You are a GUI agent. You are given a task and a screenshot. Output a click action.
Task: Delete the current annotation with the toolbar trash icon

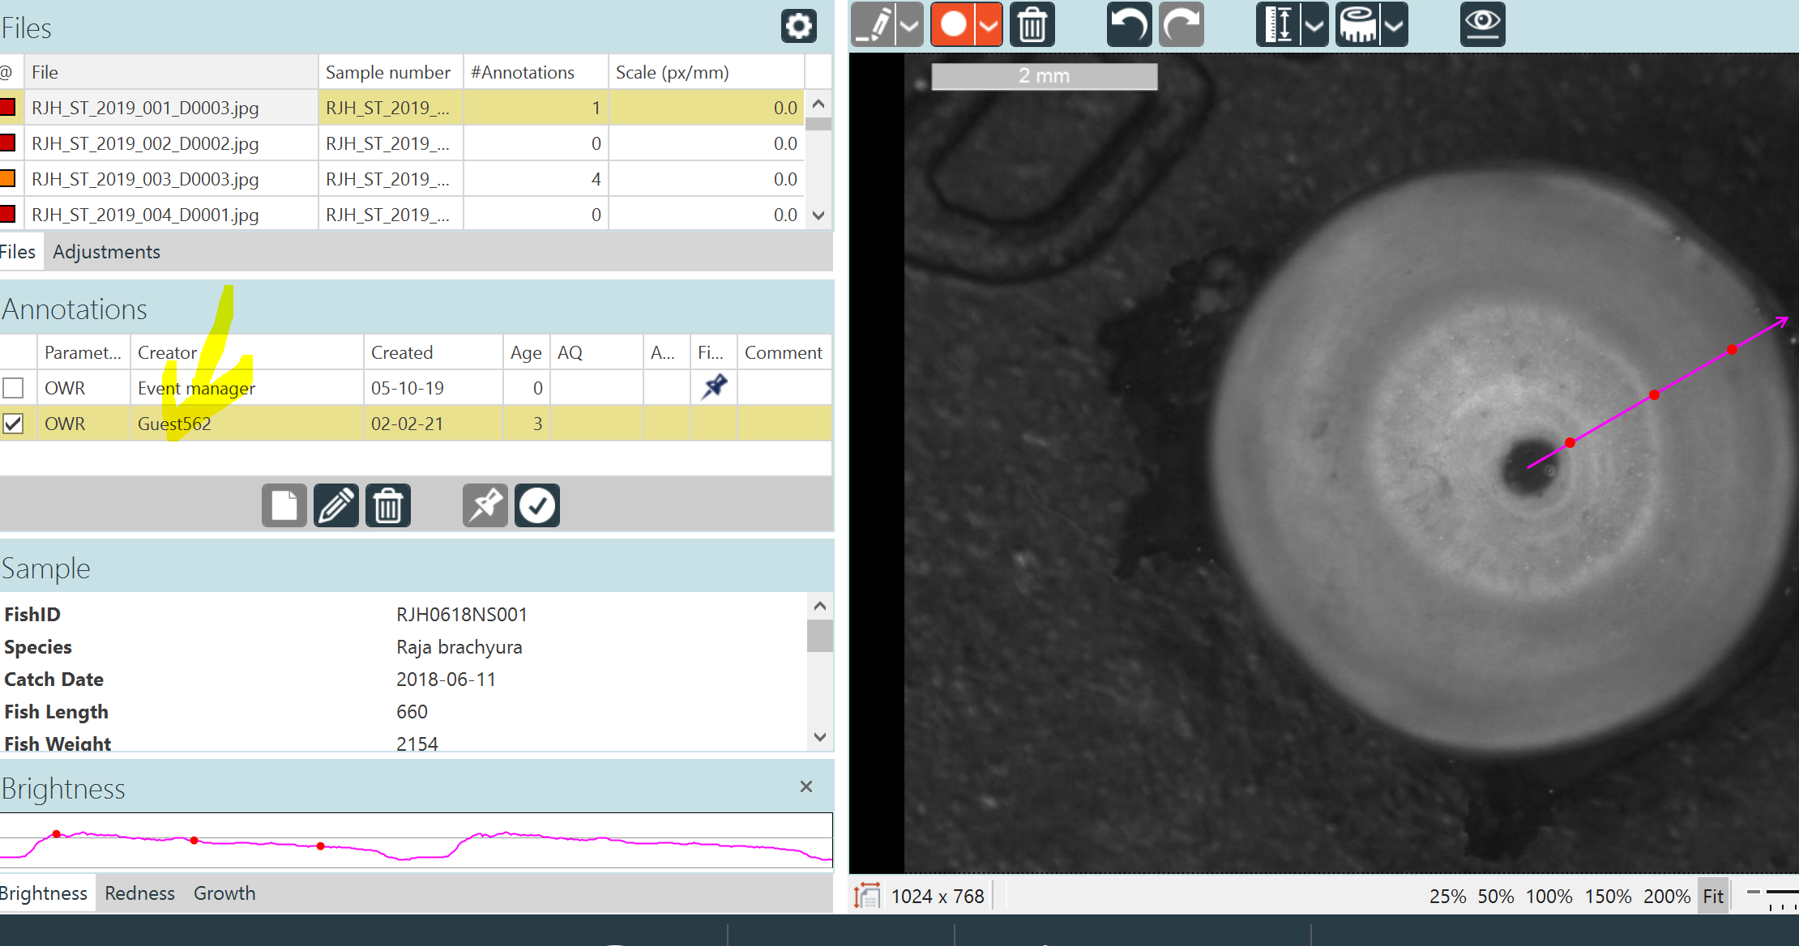[1032, 24]
